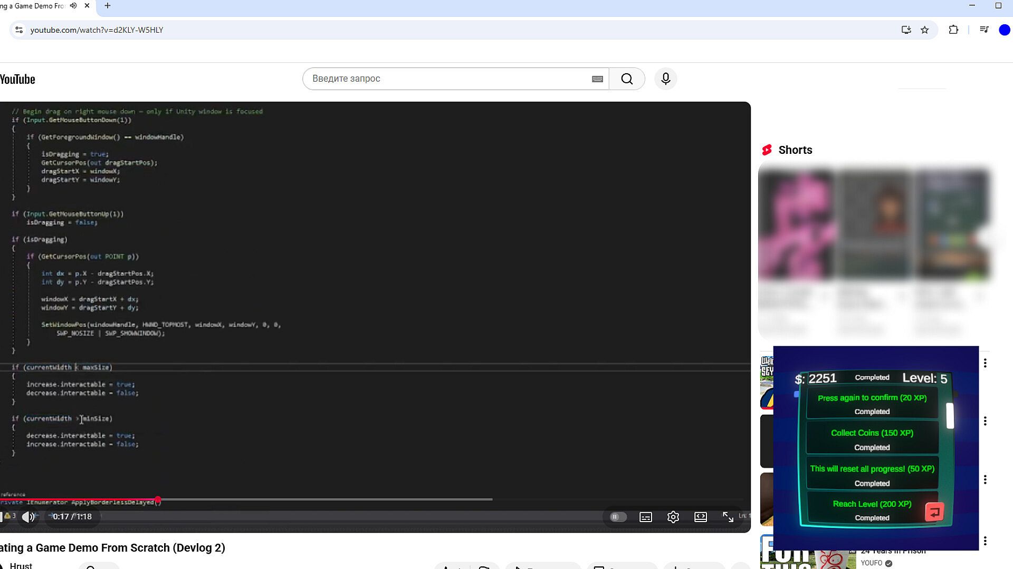
Task: Click the YouTube search magnifier button
Action: [x=627, y=79]
